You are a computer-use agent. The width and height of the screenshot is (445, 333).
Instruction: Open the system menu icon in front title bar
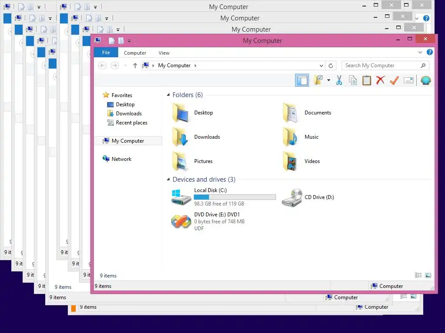(97, 40)
